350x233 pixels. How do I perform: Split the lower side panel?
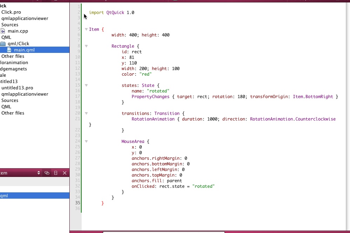(56, 173)
